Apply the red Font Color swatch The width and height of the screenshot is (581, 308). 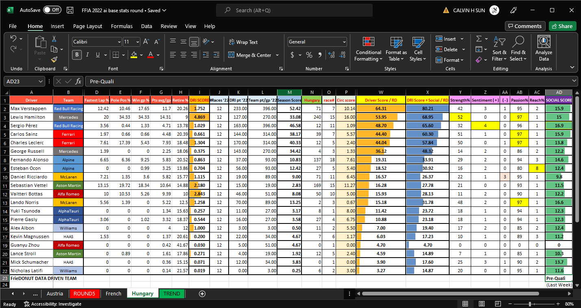point(151,55)
